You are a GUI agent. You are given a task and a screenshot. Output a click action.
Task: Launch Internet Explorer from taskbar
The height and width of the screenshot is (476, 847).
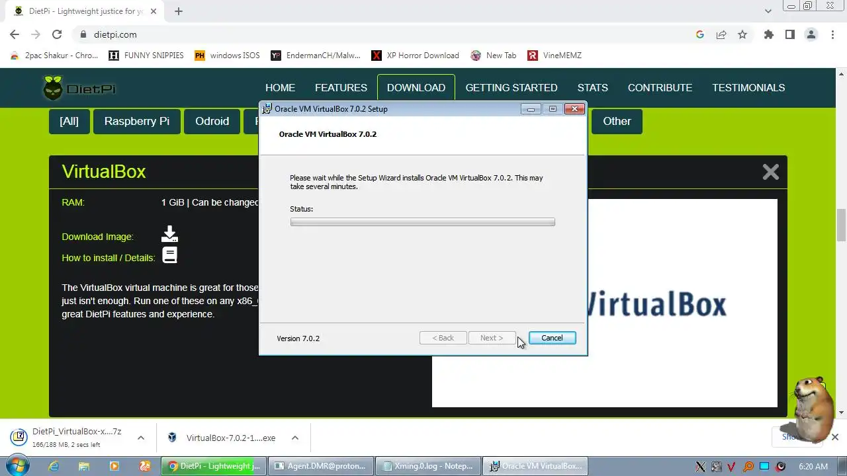tap(54, 466)
